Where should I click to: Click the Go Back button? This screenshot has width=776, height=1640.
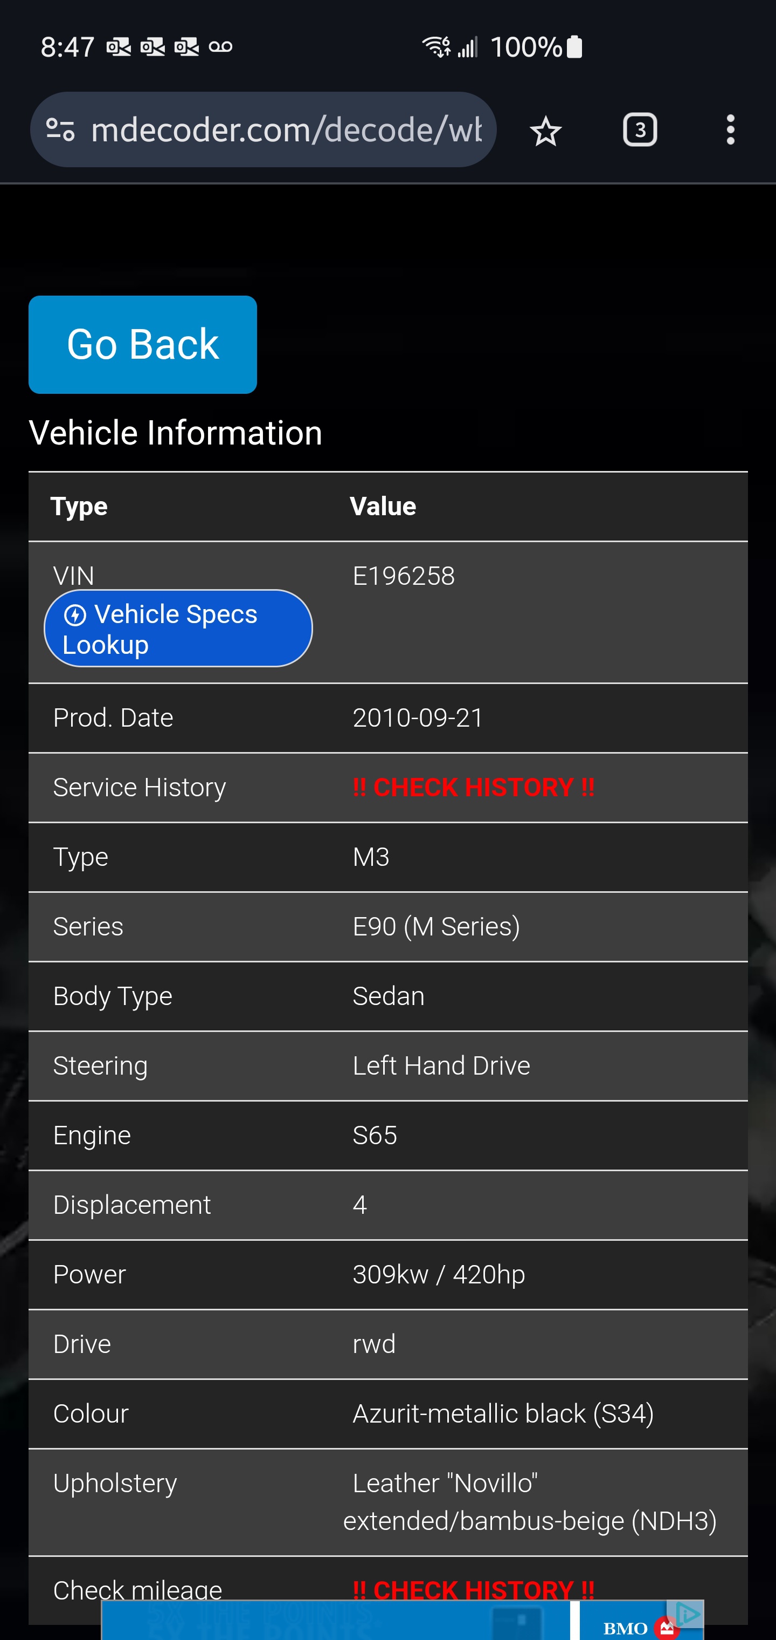click(x=142, y=344)
